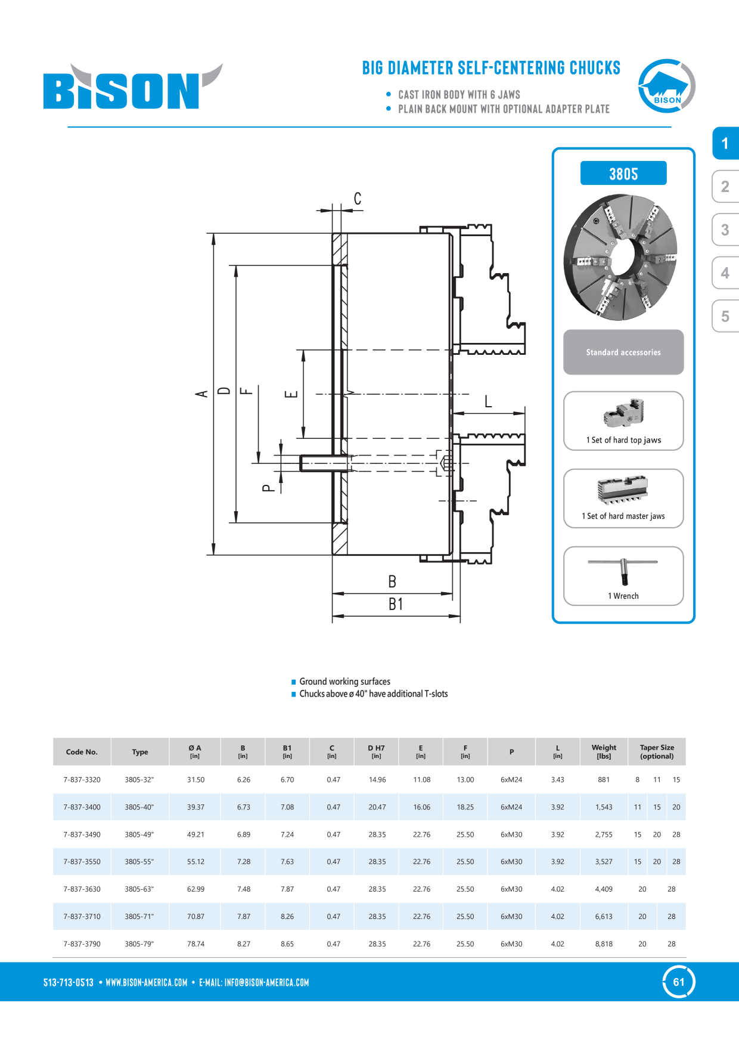Image resolution: width=739 pixels, height=1046 pixels.
Task: Select section tab 3
Action: [725, 230]
